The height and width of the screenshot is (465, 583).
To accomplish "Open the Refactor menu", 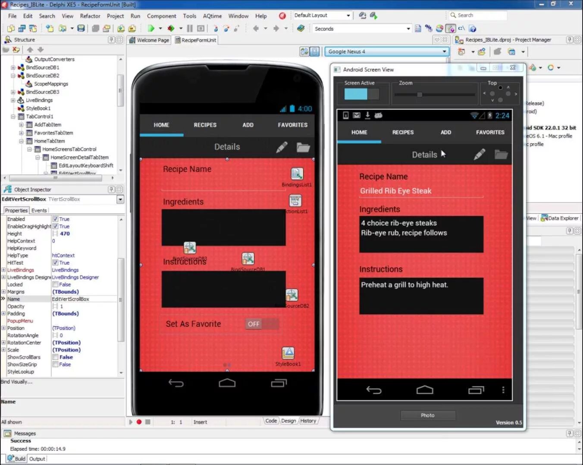I will (x=90, y=16).
